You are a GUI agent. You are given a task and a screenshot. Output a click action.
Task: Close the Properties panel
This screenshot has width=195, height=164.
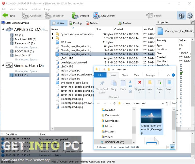tap(192, 22)
